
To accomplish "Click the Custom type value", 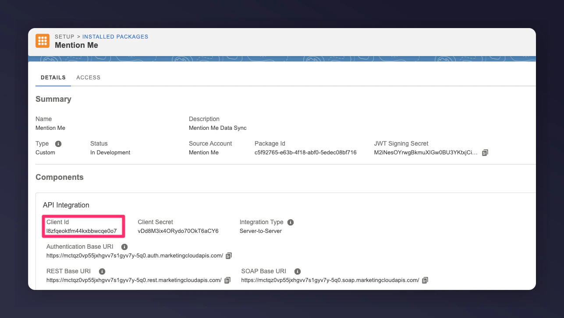I will (x=45, y=153).
